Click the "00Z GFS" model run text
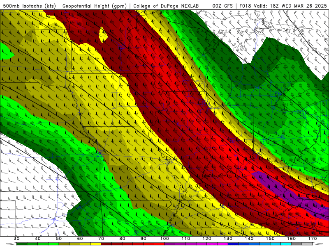The width and height of the screenshot is (329, 246). 222,6
